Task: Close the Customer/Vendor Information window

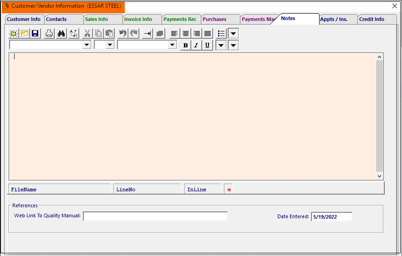Action: click(x=395, y=6)
